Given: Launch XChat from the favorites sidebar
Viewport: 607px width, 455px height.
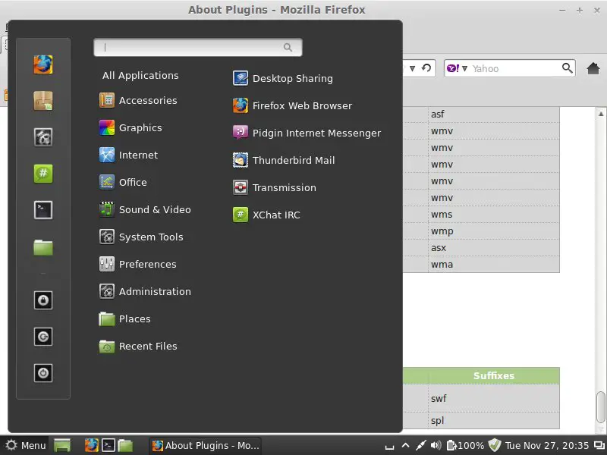Looking at the screenshot, I should point(43,174).
